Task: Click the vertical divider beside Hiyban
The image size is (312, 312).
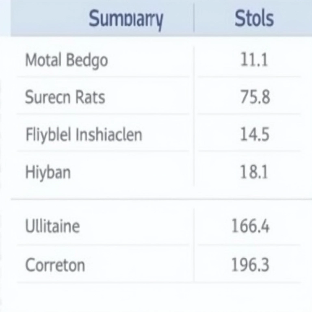Action: 194,172
